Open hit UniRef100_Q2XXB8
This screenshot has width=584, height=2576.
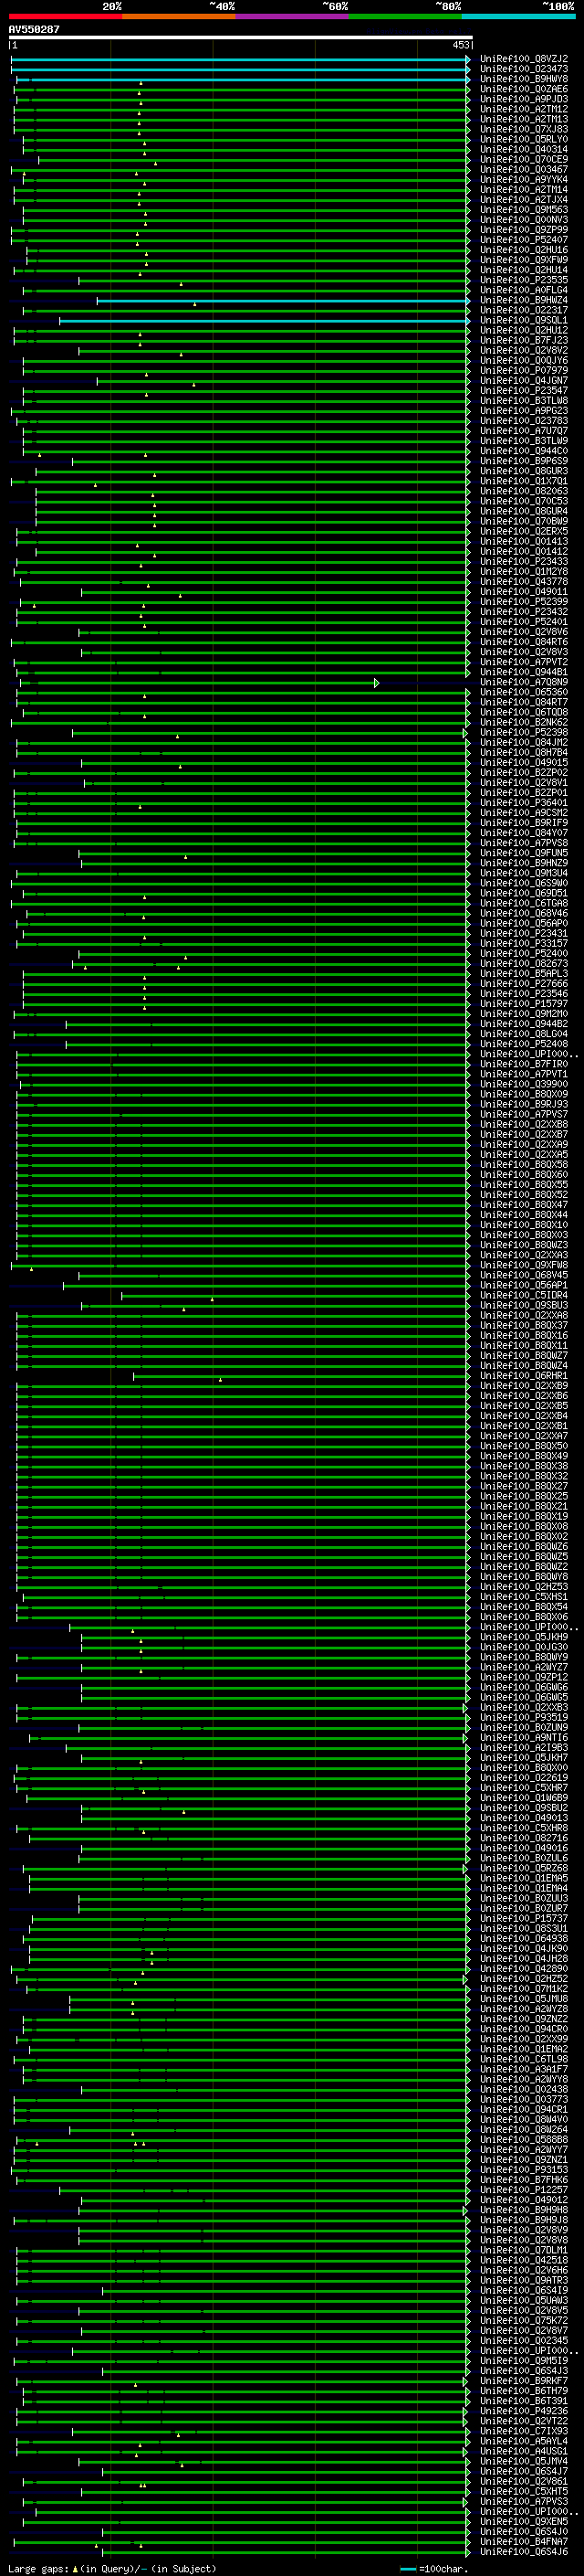click(x=524, y=1124)
